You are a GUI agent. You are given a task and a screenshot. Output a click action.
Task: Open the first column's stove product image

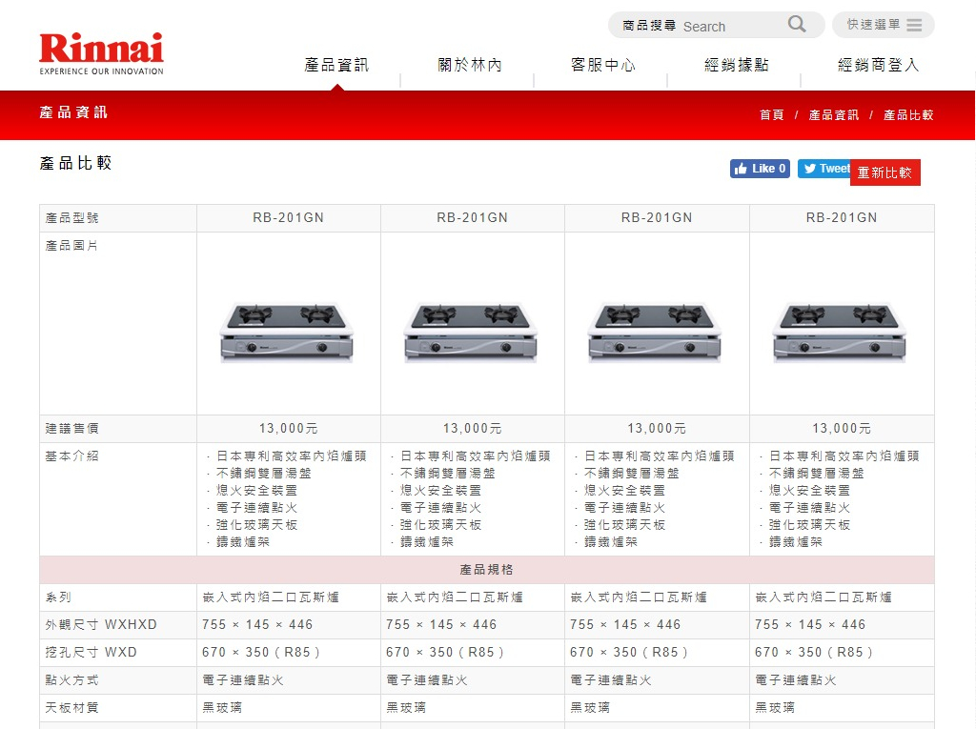[287, 332]
